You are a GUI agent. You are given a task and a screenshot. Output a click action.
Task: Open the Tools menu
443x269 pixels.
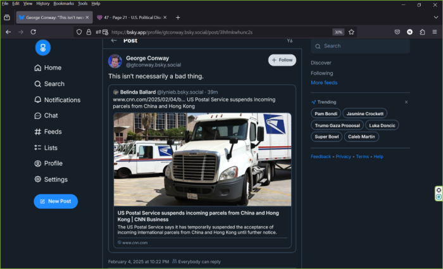(x=82, y=4)
